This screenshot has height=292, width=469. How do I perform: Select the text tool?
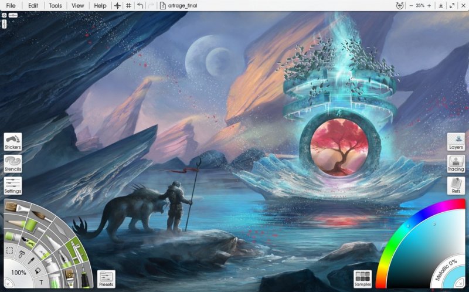41,282
